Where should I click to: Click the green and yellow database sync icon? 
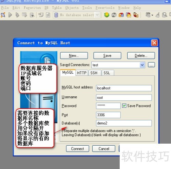coord(107,15)
